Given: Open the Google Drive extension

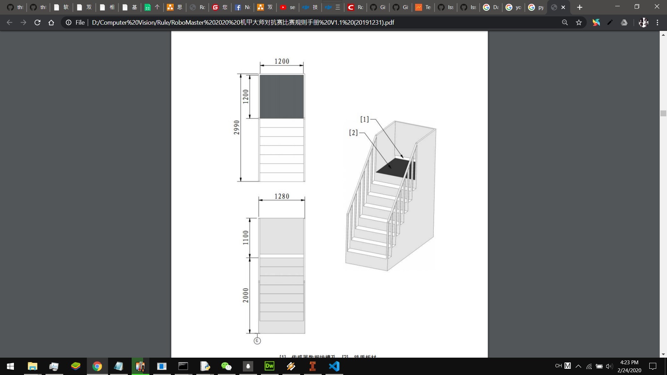Looking at the screenshot, I should pos(624,23).
